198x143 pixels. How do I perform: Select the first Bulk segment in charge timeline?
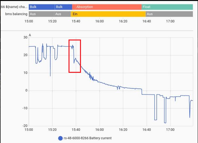tap(42, 7)
